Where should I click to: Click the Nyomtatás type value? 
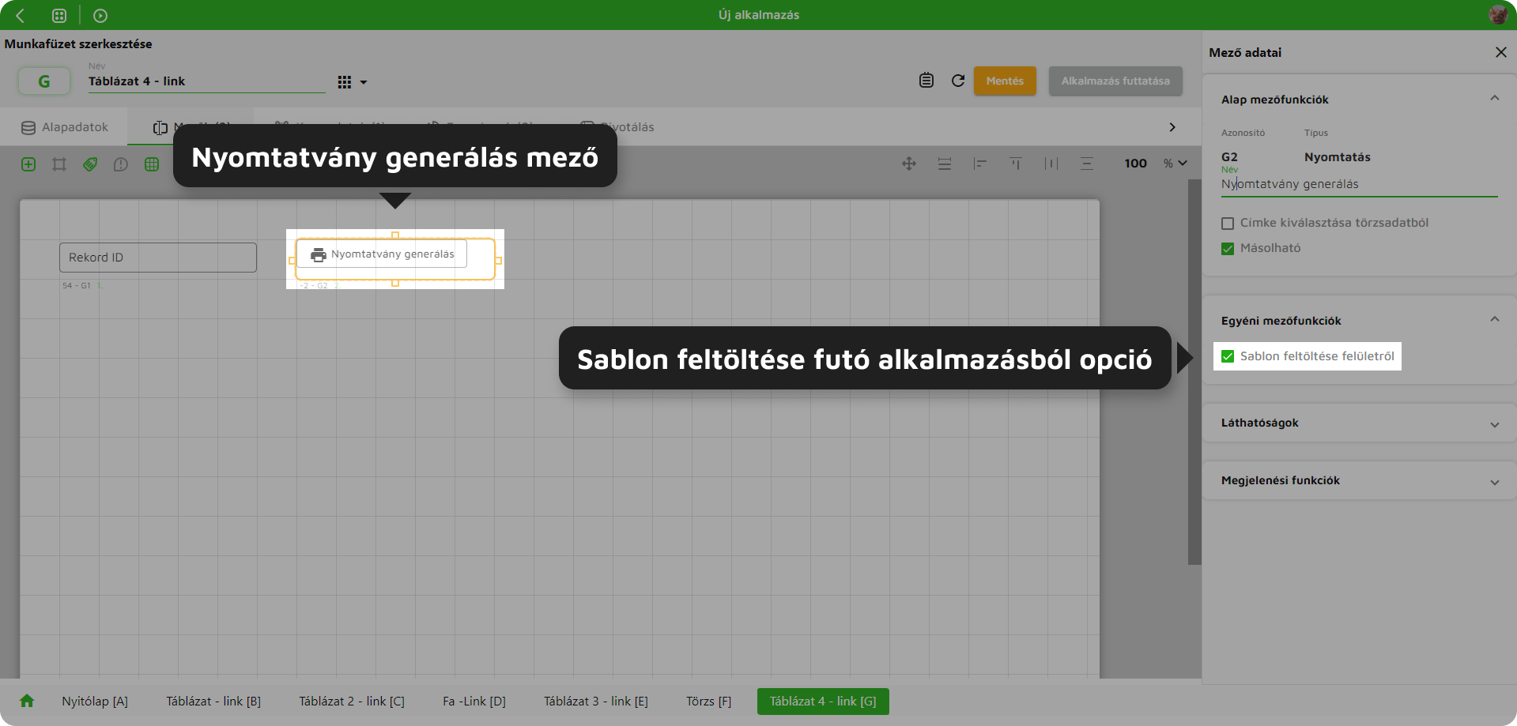pos(1337,157)
